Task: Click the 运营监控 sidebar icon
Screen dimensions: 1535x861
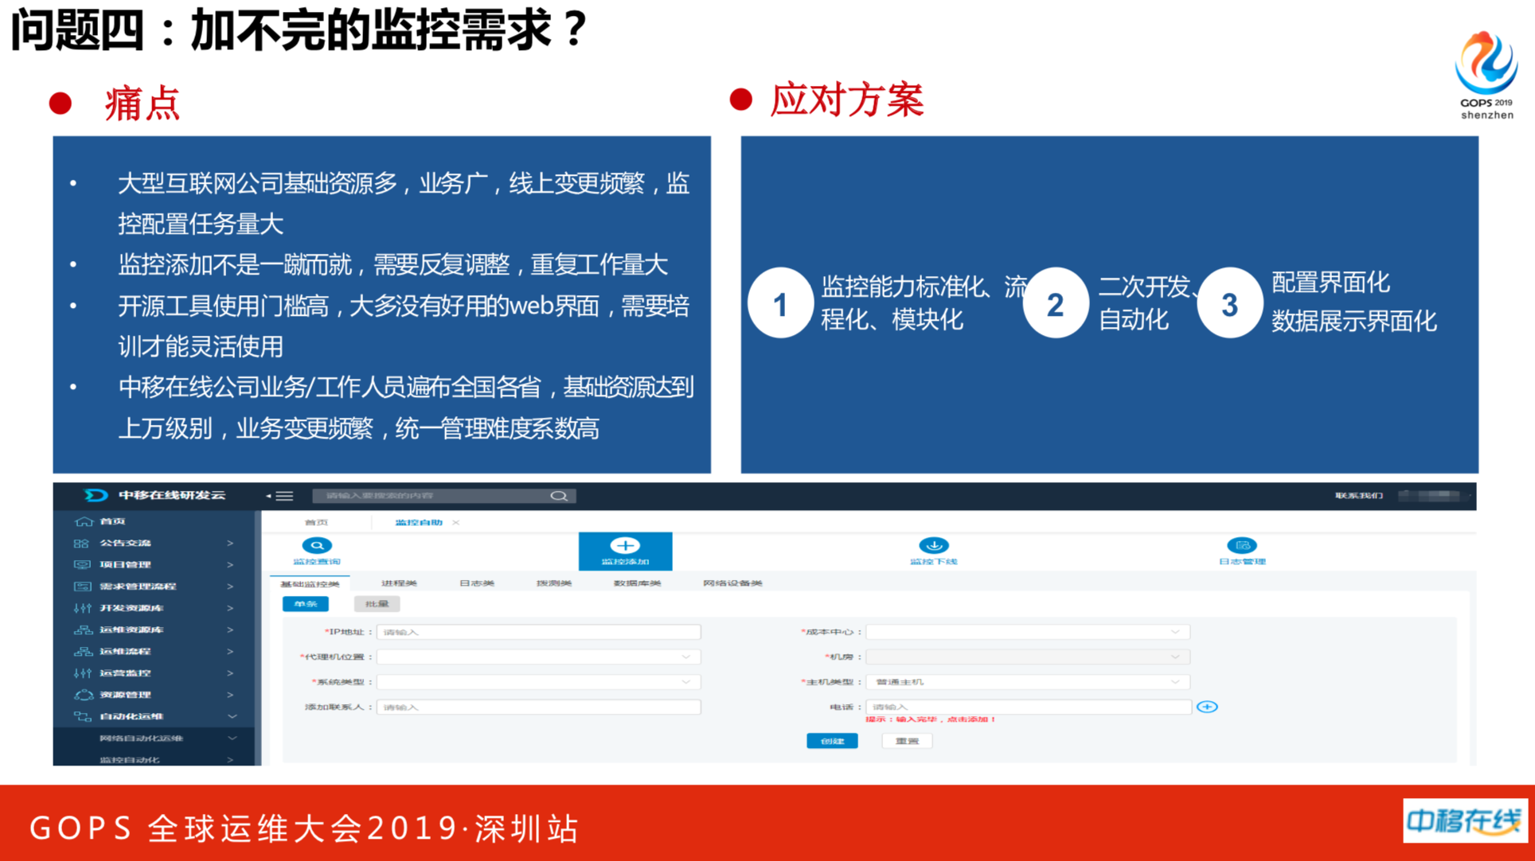Action: tap(82, 673)
